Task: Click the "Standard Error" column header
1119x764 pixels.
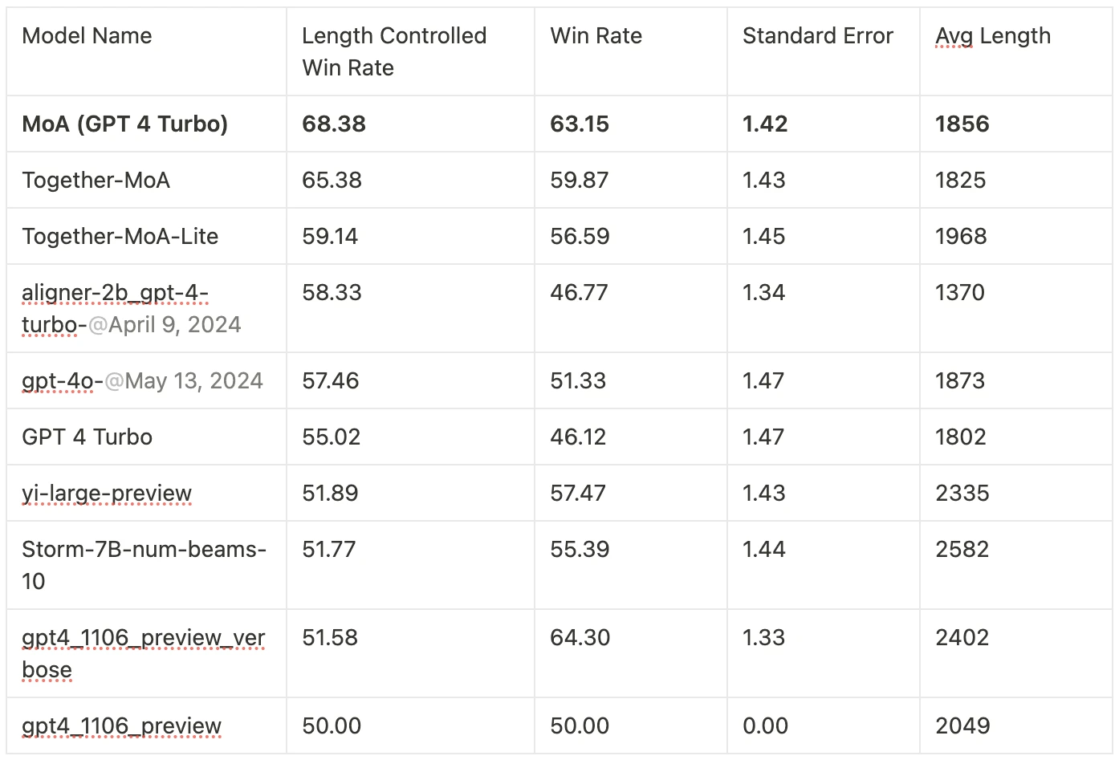Action: click(x=817, y=36)
